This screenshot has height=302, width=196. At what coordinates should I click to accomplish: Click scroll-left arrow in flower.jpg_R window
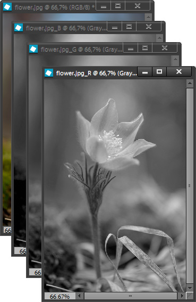[x=80, y=296]
